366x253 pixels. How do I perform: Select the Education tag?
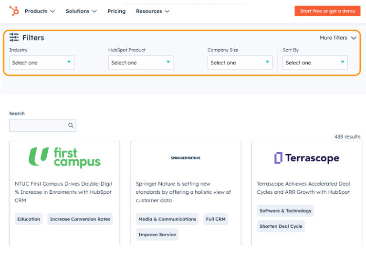pyautogui.click(x=29, y=219)
